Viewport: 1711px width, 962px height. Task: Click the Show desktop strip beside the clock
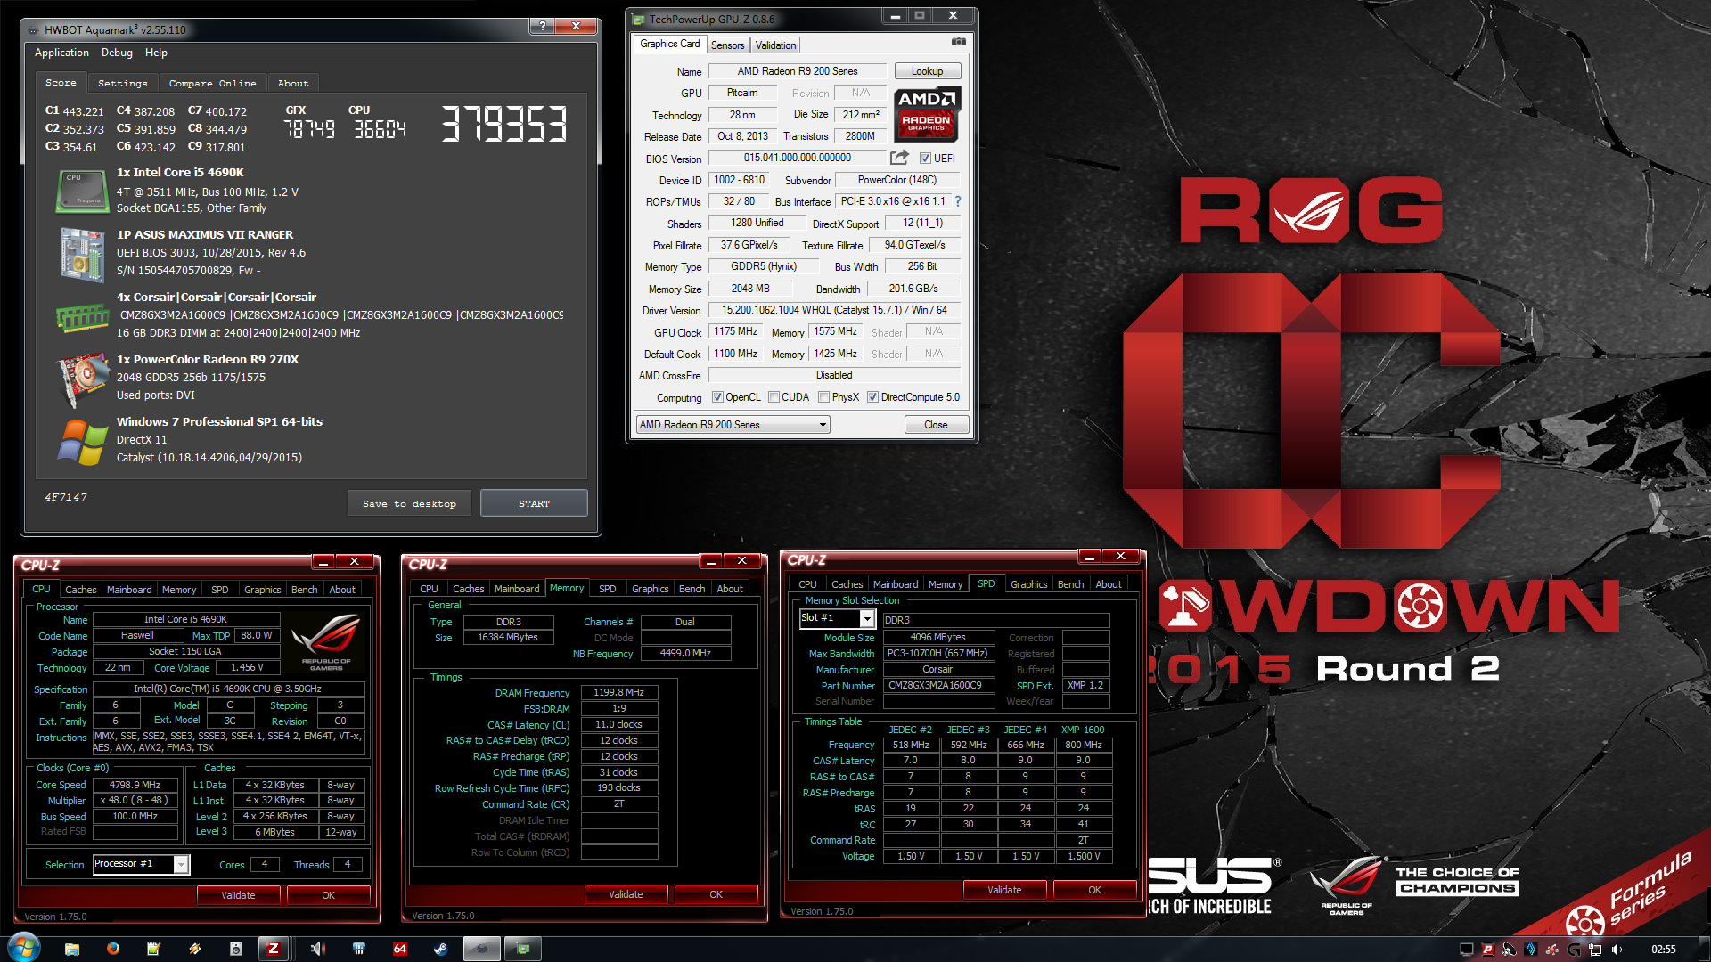coord(1703,949)
